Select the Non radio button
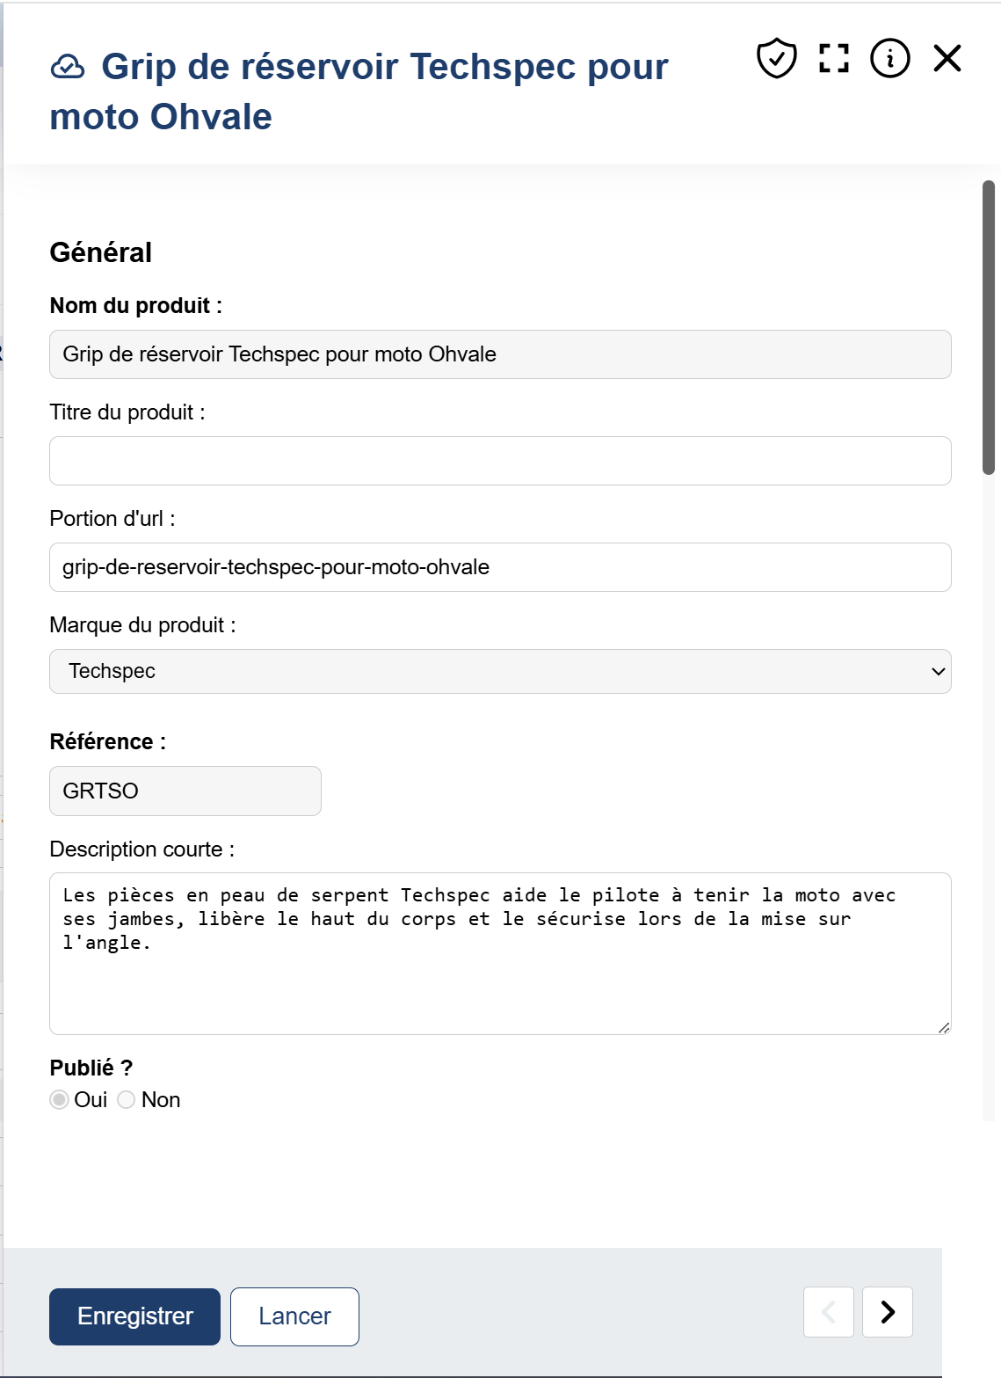Screen dimensions: 1001x1378 coord(127,1100)
